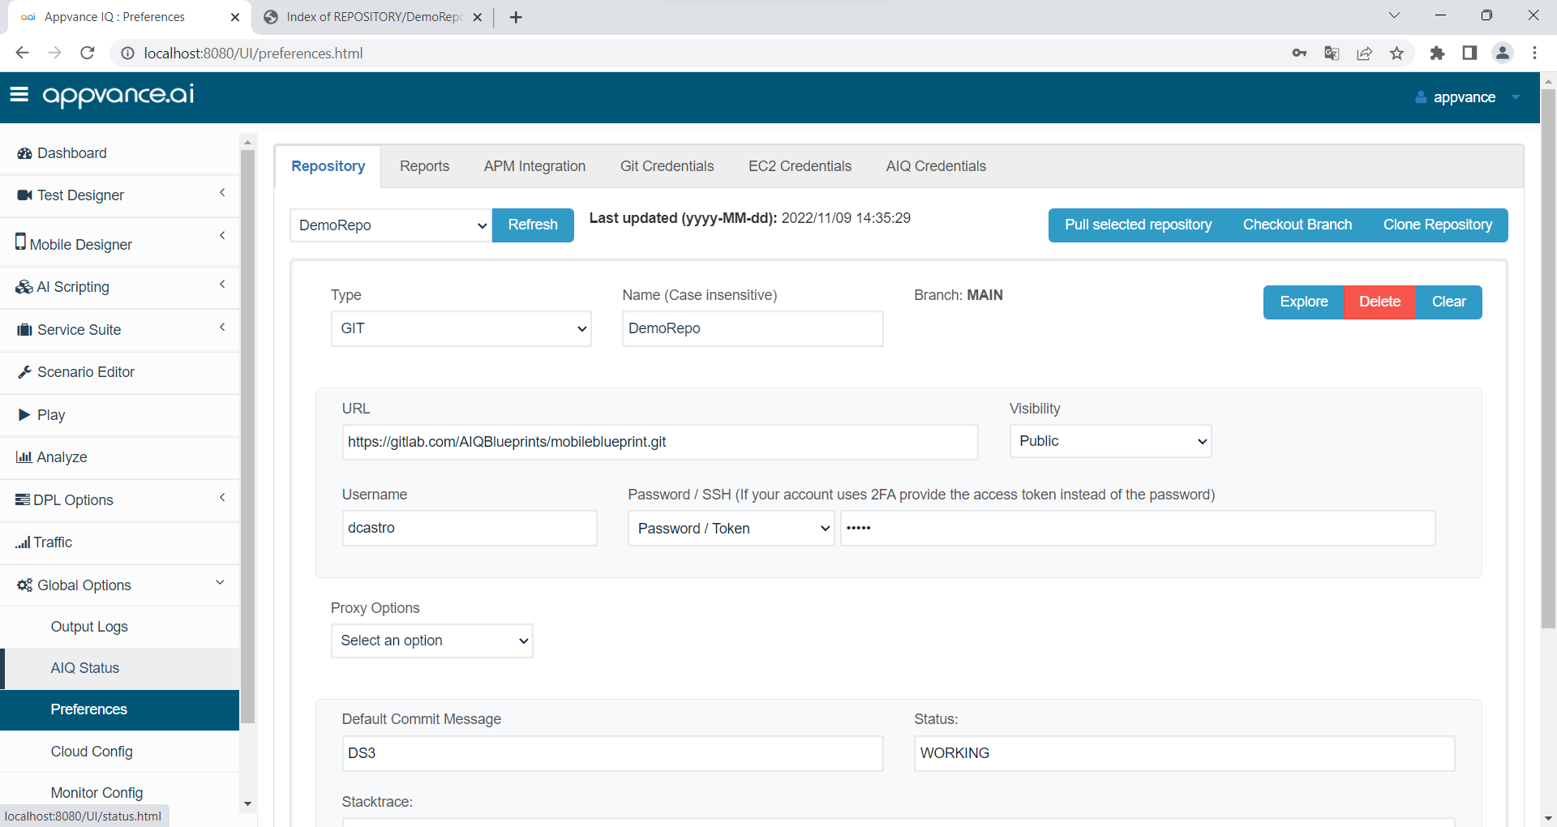Click the browser back arrow
Viewport: 1557px width, 827px height.
[22, 54]
